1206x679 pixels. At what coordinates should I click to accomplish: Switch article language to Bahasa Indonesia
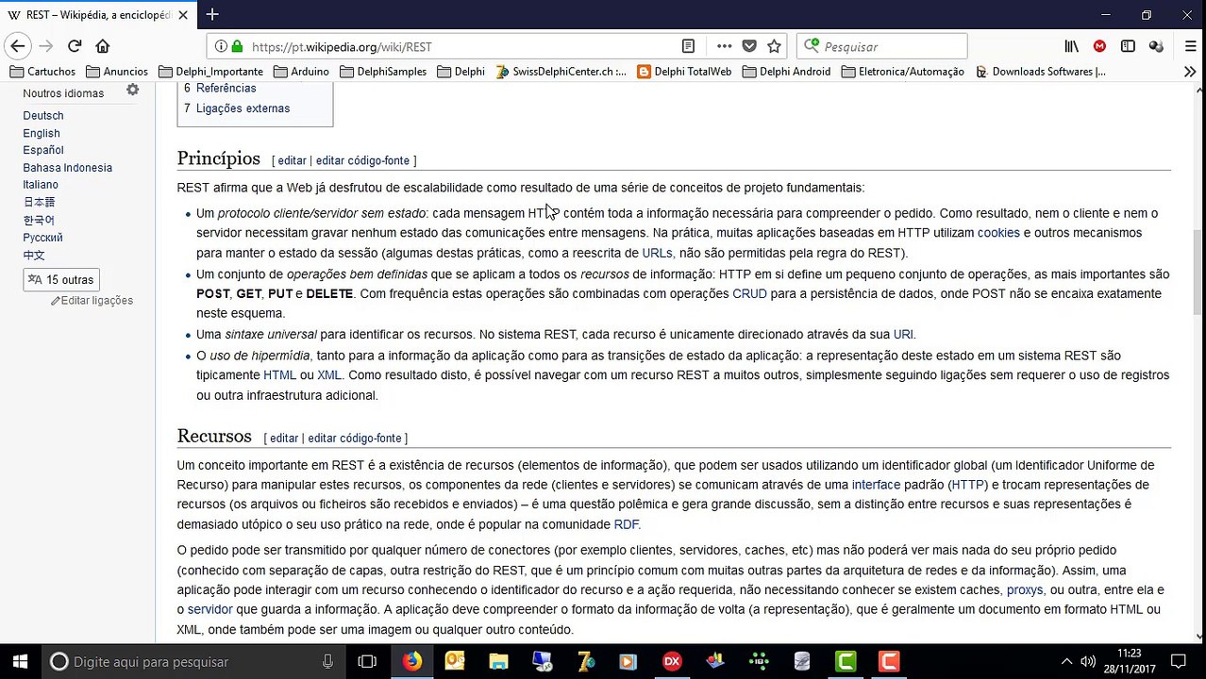(68, 168)
